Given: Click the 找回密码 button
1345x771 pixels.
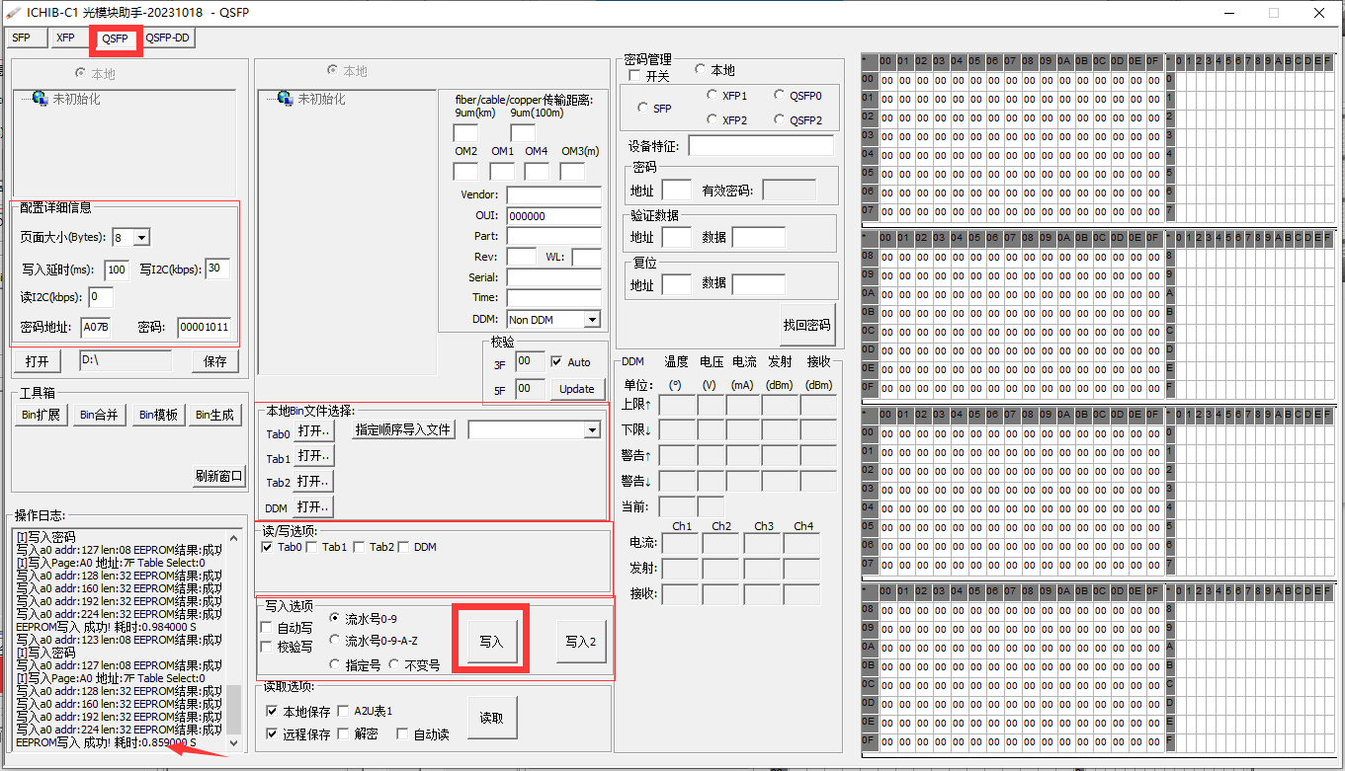Looking at the screenshot, I should [x=808, y=327].
